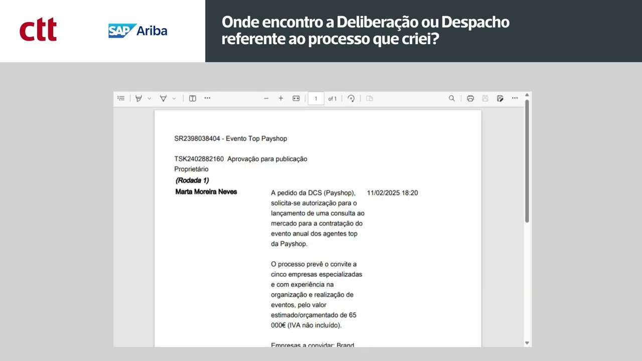Click the page number input field
642x361 pixels.
click(316, 98)
